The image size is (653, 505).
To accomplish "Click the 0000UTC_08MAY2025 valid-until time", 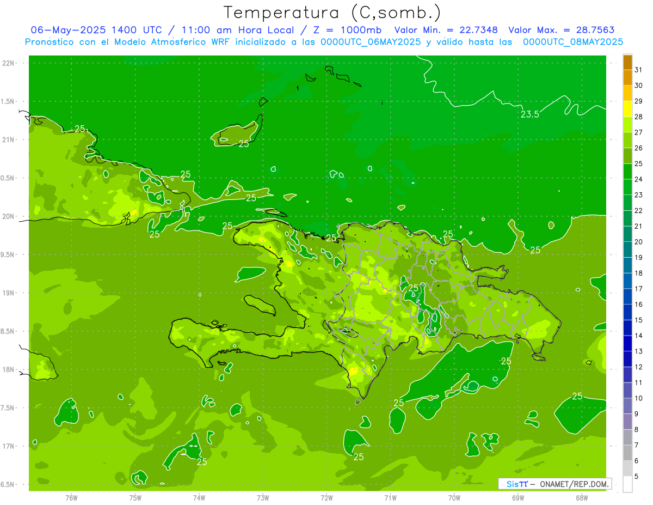I will pyautogui.click(x=573, y=41).
